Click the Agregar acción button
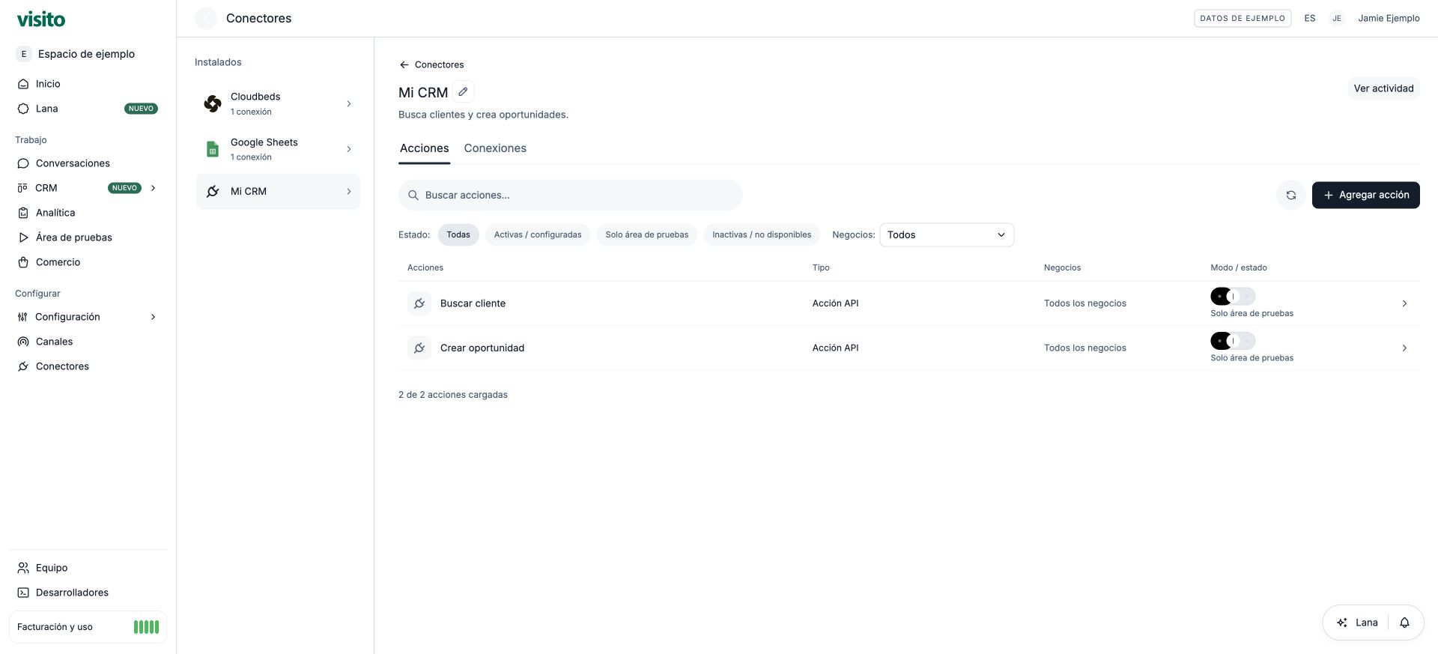 click(x=1366, y=195)
